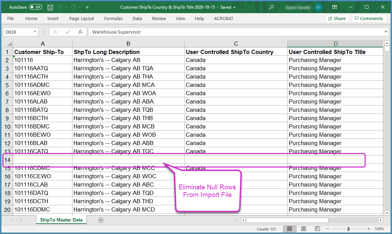The image size is (392, 234).
Task: Click the 'ShpTo Long Description' header cell
Action: (128, 52)
